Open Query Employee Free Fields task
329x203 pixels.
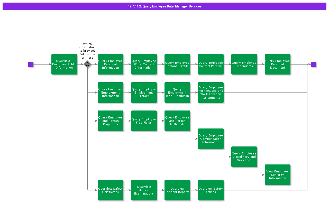[x=144, y=121]
